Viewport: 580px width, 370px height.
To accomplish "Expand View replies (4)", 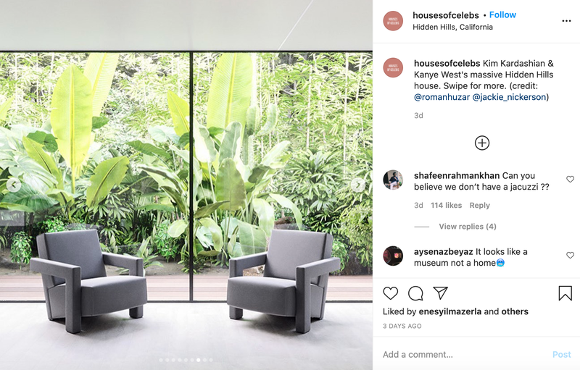I will (468, 227).
